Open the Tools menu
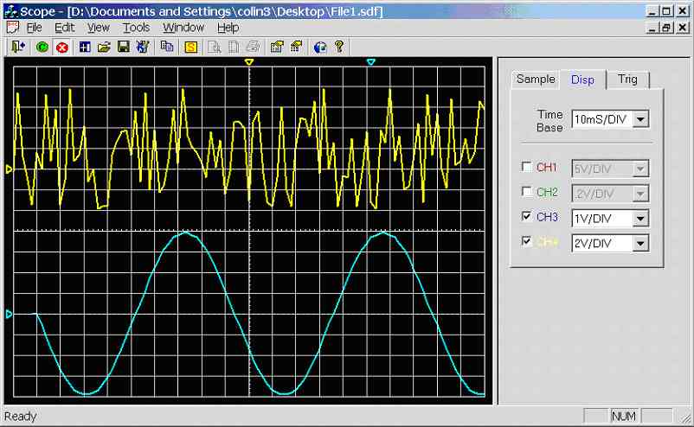Image resolution: width=694 pixels, height=427 pixels. tap(136, 28)
